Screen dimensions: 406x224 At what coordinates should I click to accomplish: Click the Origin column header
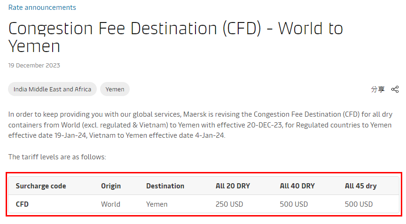coord(111,186)
